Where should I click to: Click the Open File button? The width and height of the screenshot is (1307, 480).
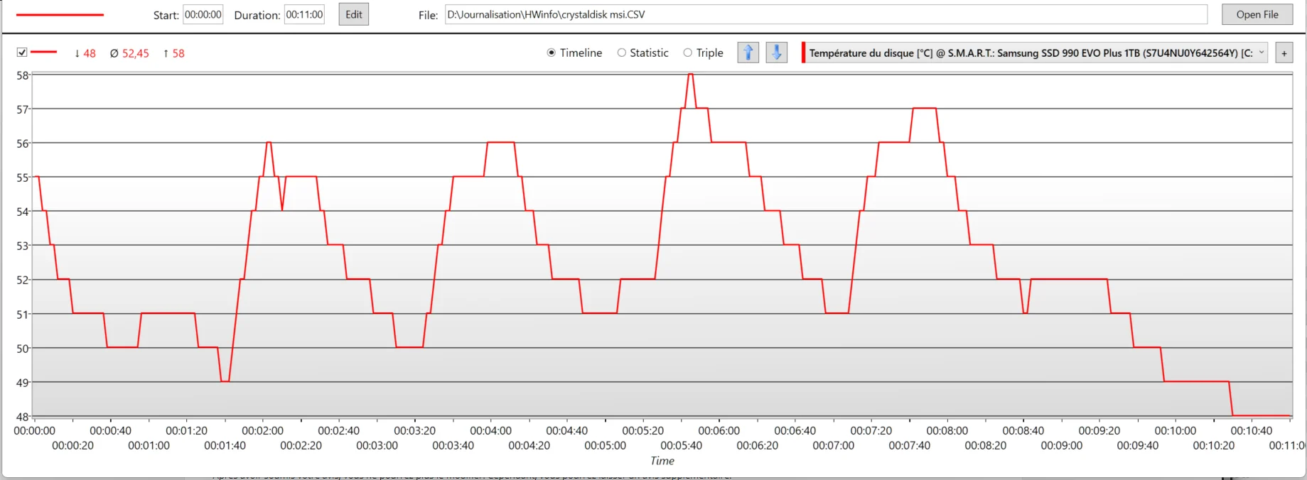[1257, 14]
